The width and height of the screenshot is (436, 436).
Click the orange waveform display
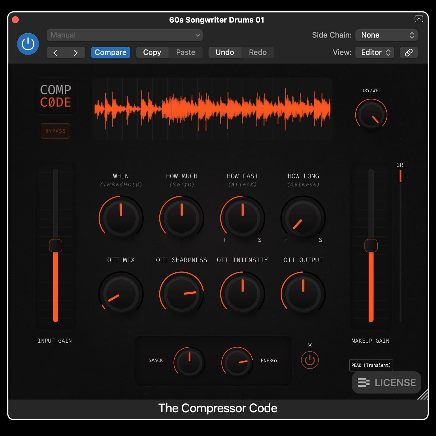click(213, 109)
